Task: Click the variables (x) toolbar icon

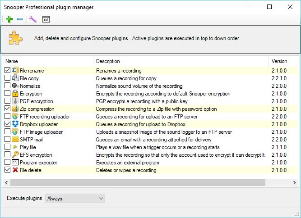Action: 46,19
